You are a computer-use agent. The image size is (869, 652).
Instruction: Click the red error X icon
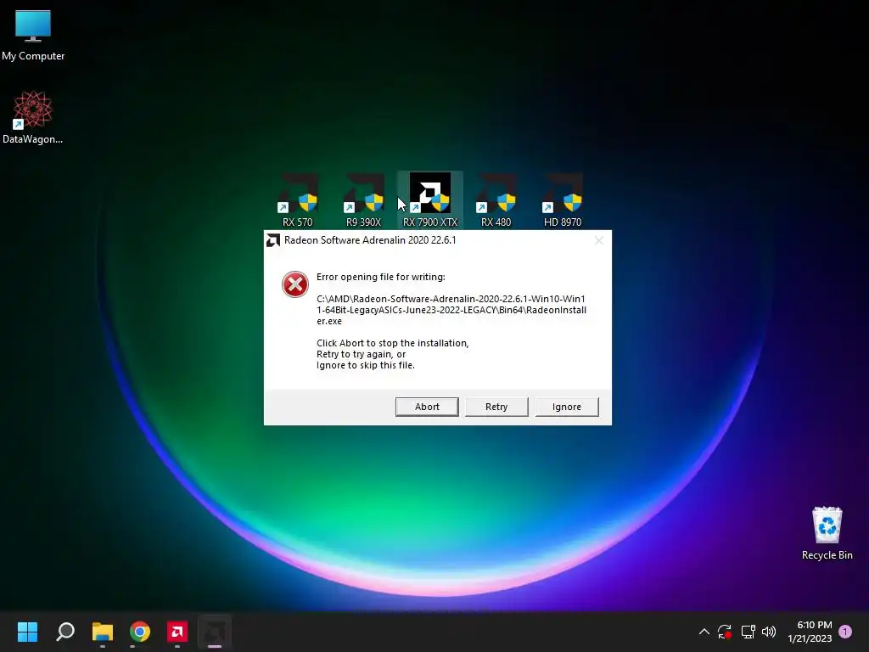[294, 284]
